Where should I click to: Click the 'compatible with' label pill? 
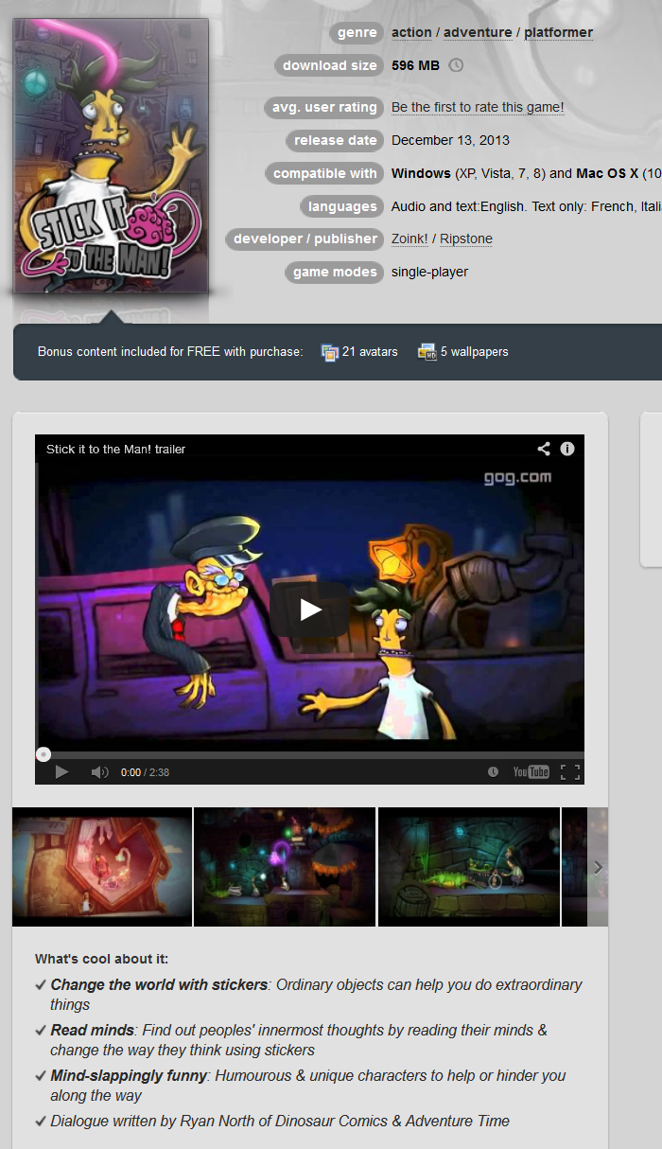click(x=324, y=173)
